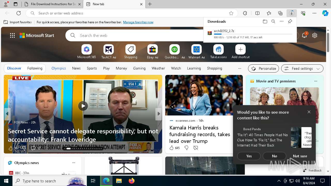Select News category tab

pos(76,68)
